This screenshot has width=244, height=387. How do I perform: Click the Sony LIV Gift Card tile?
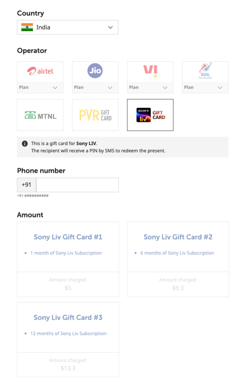pyautogui.click(x=150, y=115)
